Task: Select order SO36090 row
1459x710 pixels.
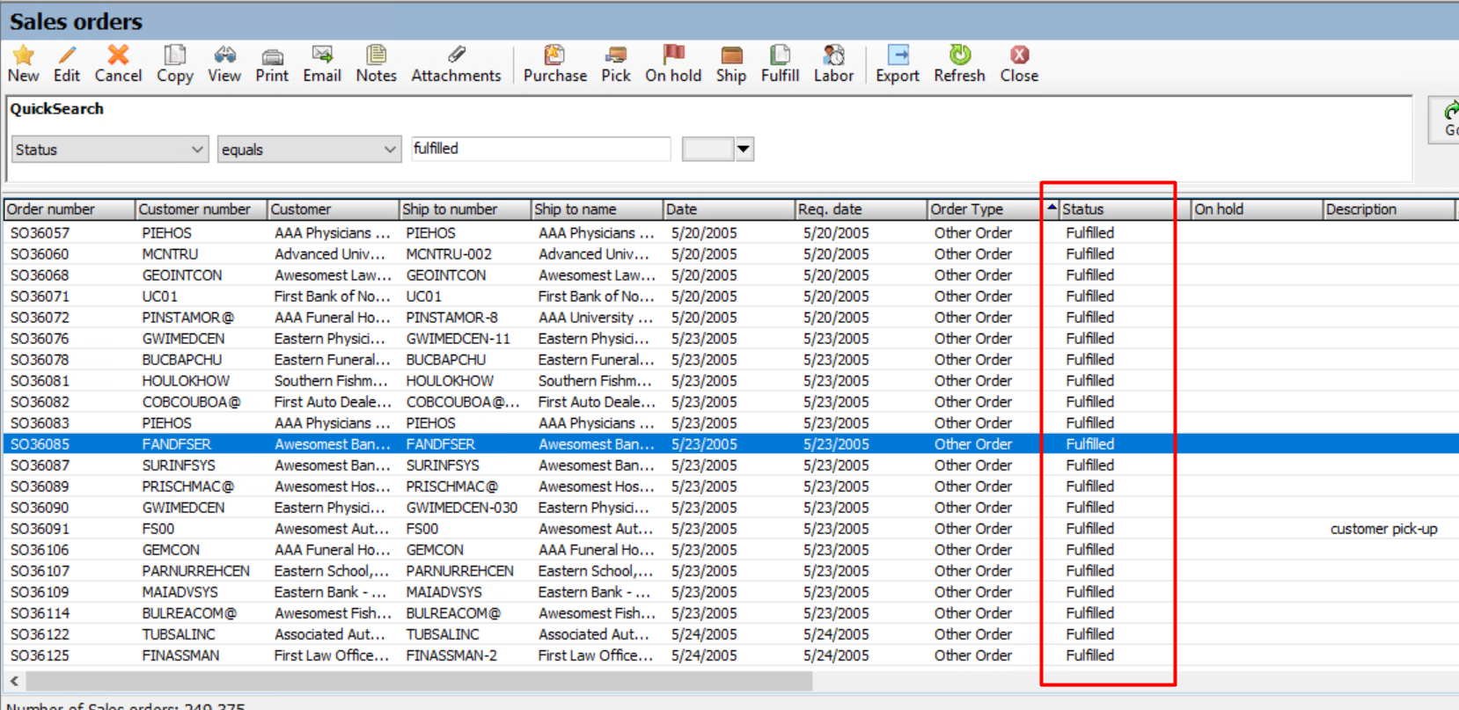Action: click(729, 508)
